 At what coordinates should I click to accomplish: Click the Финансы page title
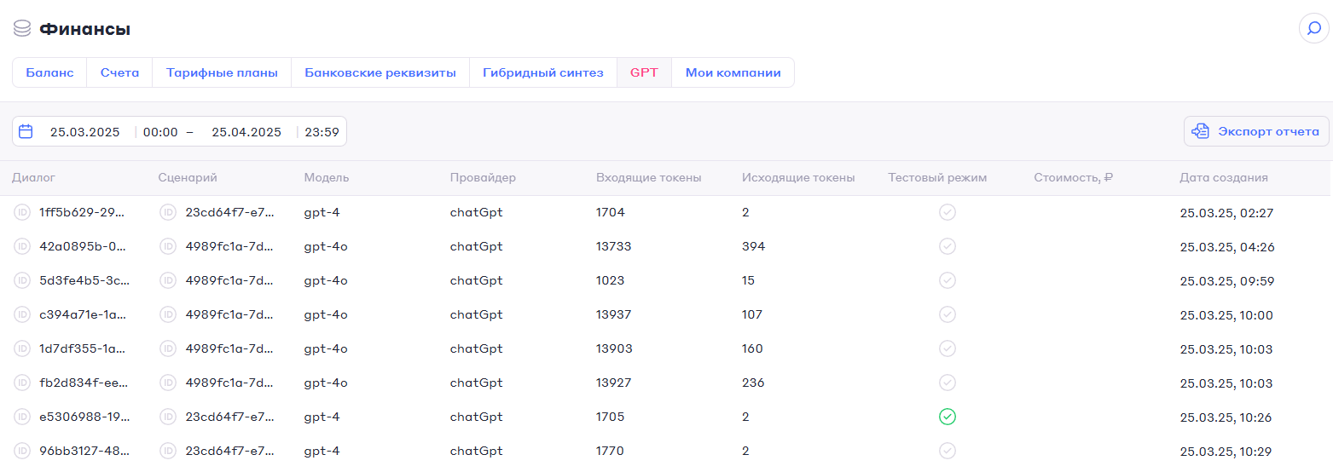tap(84, 29)
